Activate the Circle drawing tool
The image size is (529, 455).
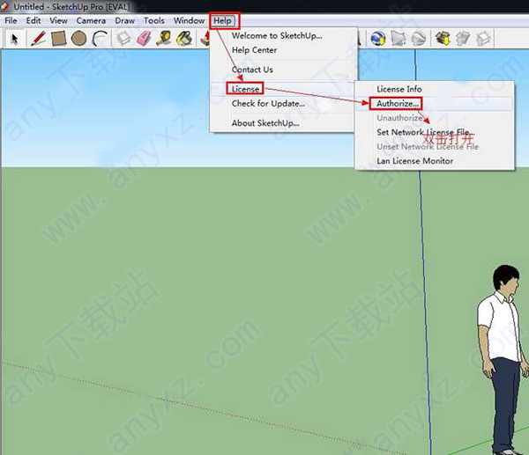tap(78, 39)
